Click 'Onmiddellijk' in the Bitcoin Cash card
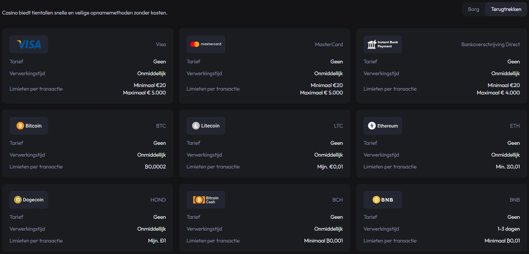 (x=328, y=229)
